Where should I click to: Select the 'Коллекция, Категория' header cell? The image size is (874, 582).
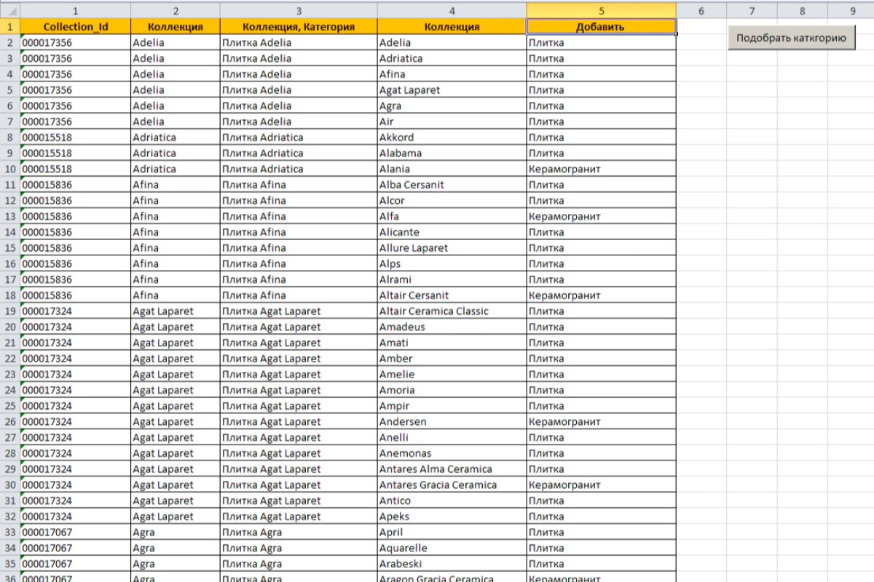(x=299, y=27)
